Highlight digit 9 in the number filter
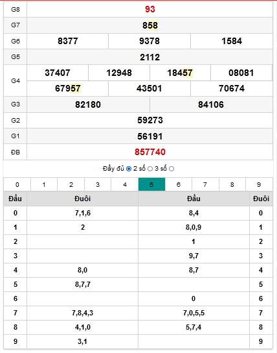277x353 pixels. (x=259, y=184)
